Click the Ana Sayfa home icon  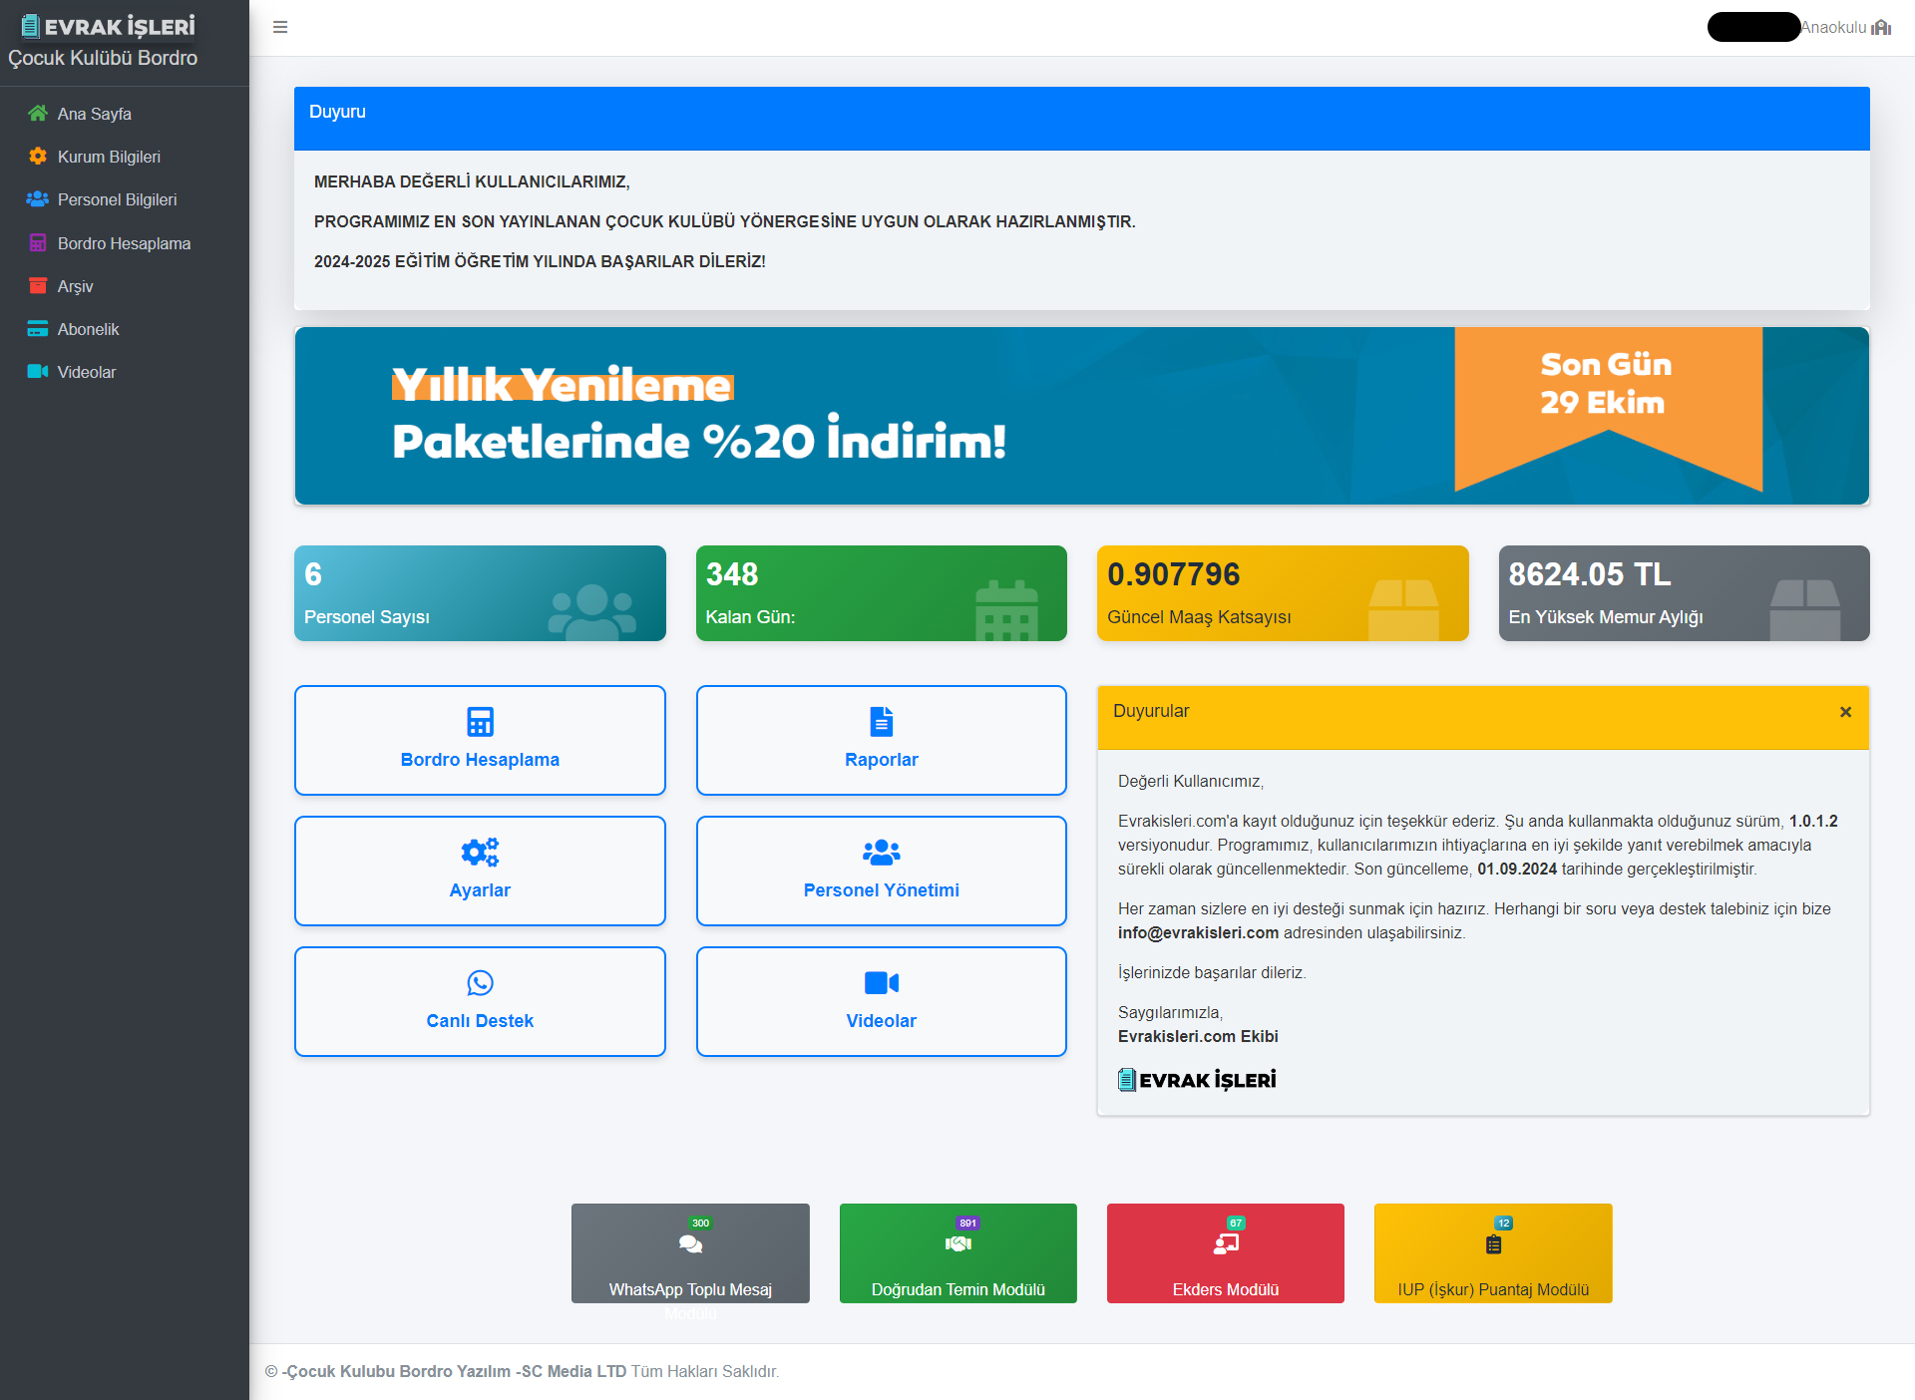click(x=38, y=114)
